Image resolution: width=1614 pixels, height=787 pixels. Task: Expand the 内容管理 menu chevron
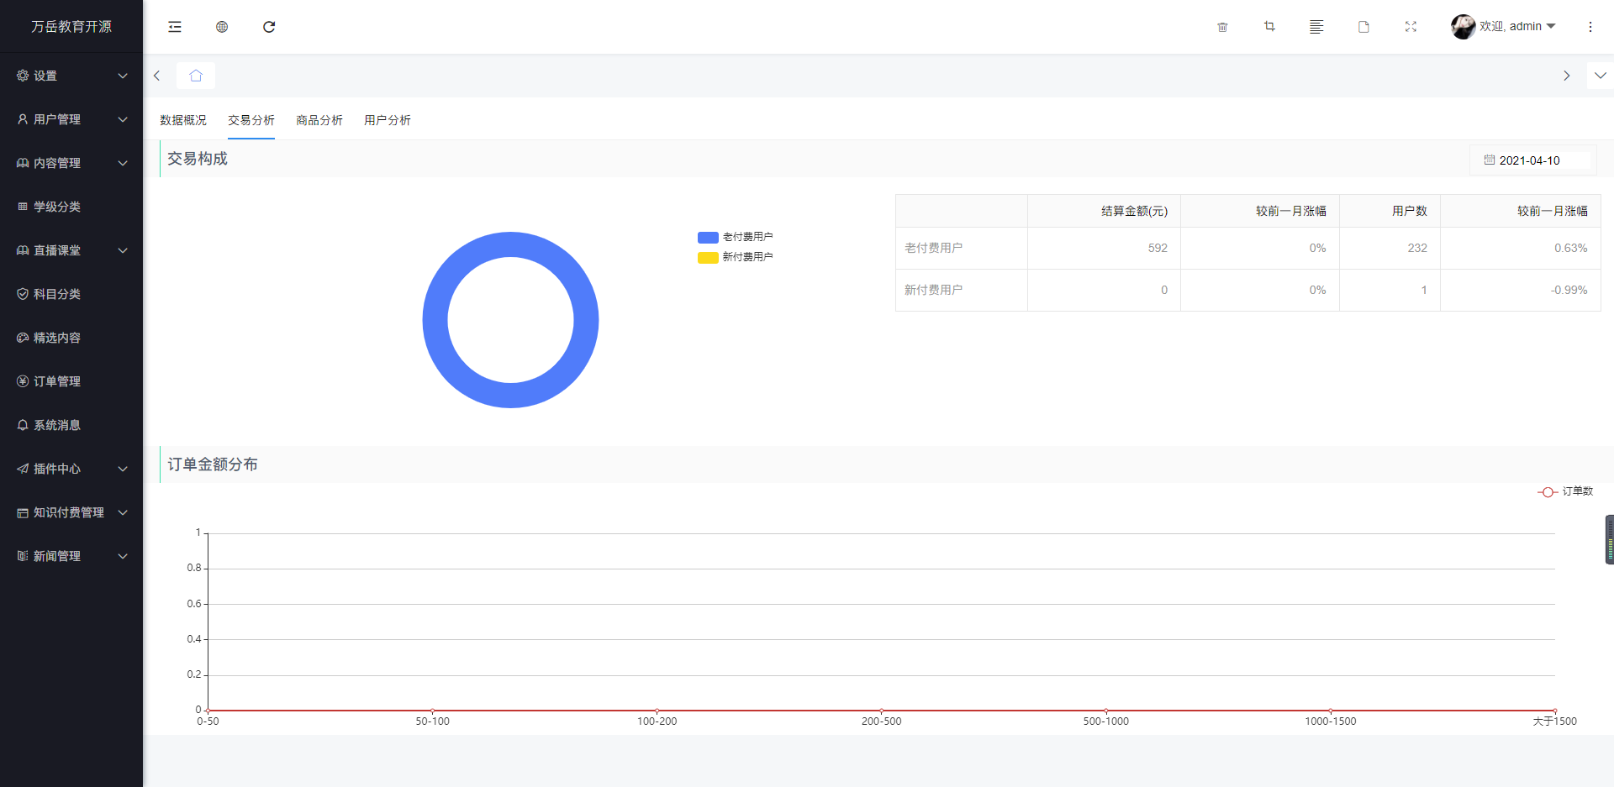(123, 163)
